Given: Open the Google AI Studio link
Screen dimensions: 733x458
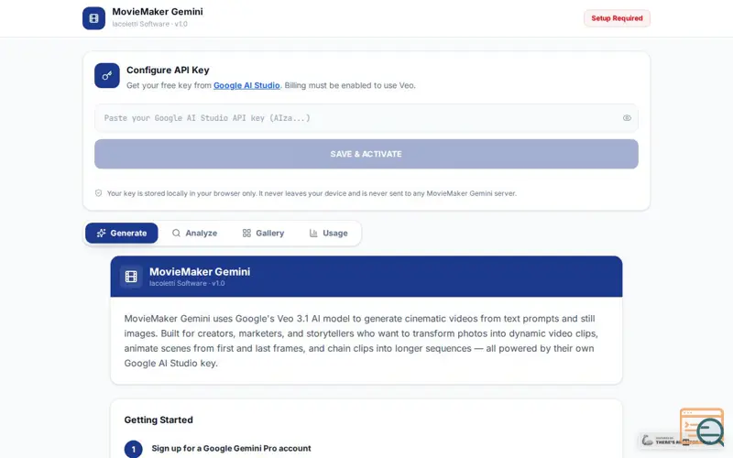Looking at the screenshot, I should [x=246, y=85].
